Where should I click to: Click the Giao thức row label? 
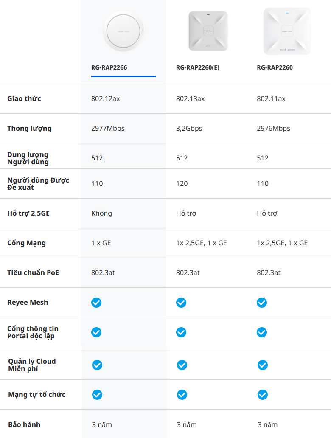24,98
